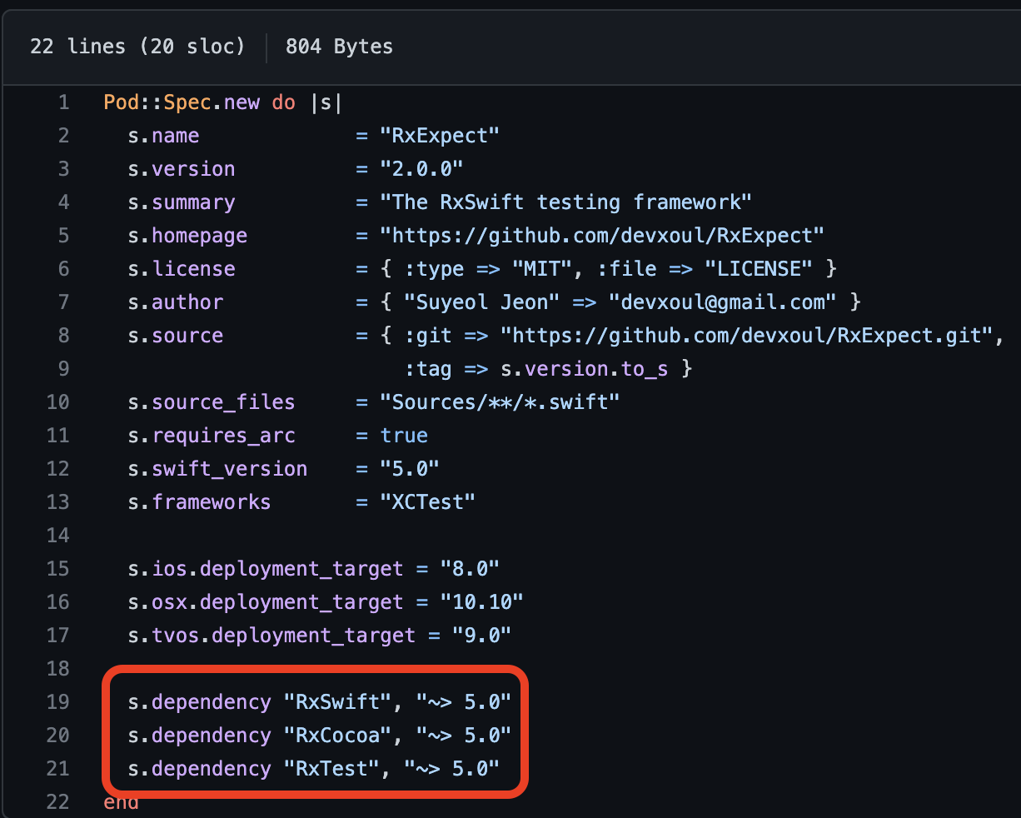
Task: Click the "Sources/**/*.swift" string
Action: [x=500, y=402]
